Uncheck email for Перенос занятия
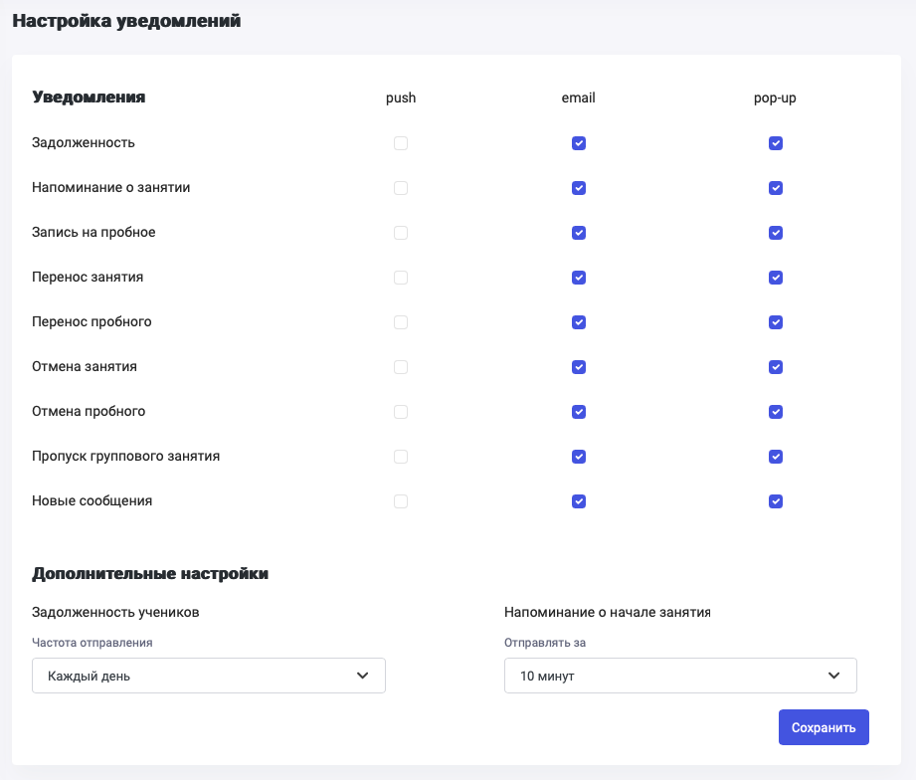This screenshot has height=780, width=916. pos(579,278)
